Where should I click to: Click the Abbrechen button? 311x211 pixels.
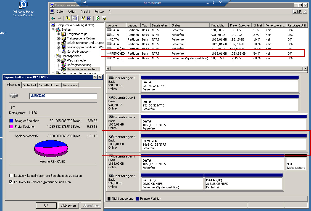coord(68,205)
